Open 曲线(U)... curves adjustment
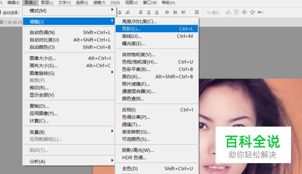The width and height of the screenshot is (302, 174). click(157, 36)
